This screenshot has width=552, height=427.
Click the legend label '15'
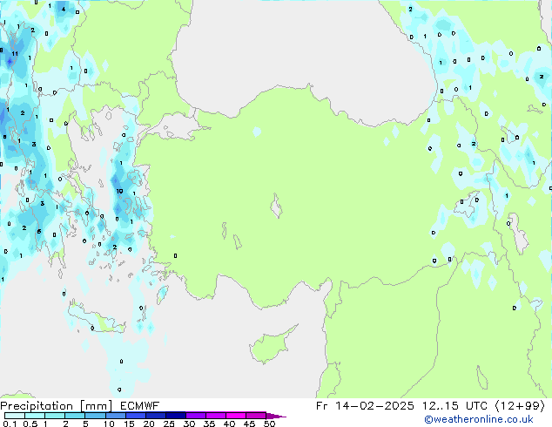coord(129,424)
